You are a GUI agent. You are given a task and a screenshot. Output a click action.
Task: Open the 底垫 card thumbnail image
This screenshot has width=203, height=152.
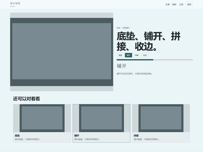[42, 118]
